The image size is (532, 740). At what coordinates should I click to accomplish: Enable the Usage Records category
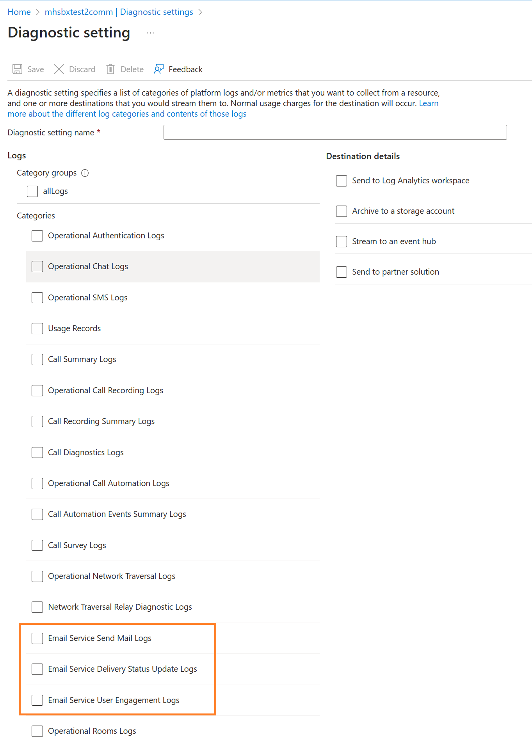tap(37, 328)
